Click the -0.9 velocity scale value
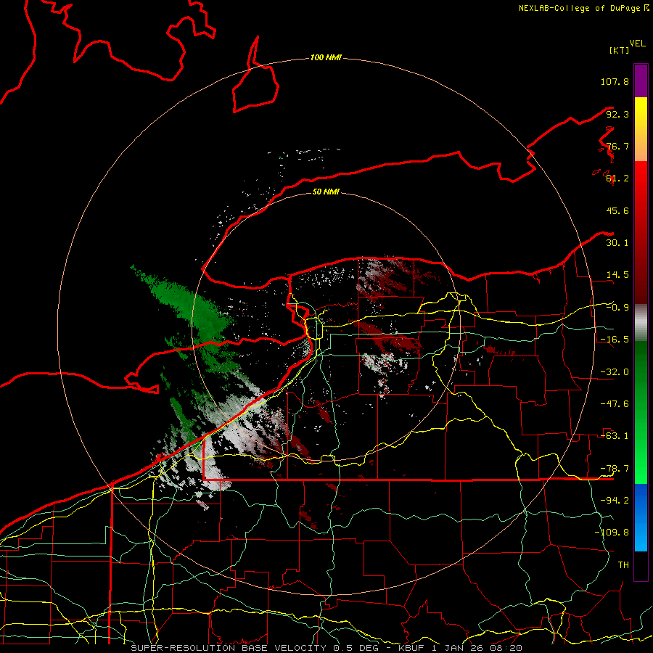This screenshot has width=653, height=653. point(617,308)
